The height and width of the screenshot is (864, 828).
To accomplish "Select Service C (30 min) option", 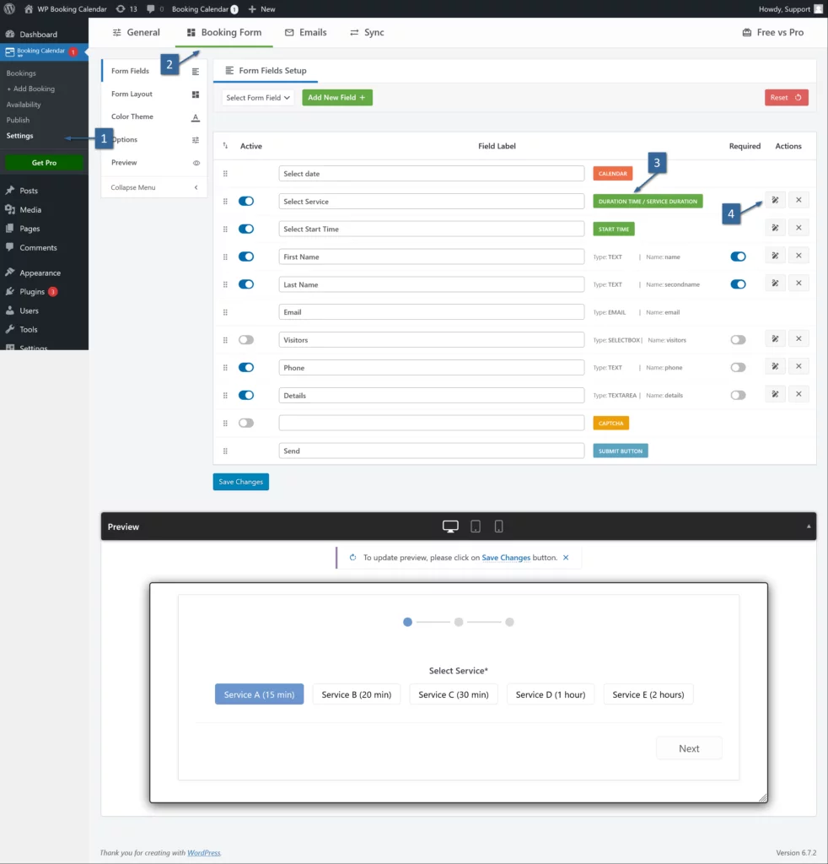I will (454, 694).
